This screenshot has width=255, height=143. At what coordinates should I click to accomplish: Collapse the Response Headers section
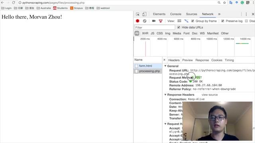click(165, 95)
